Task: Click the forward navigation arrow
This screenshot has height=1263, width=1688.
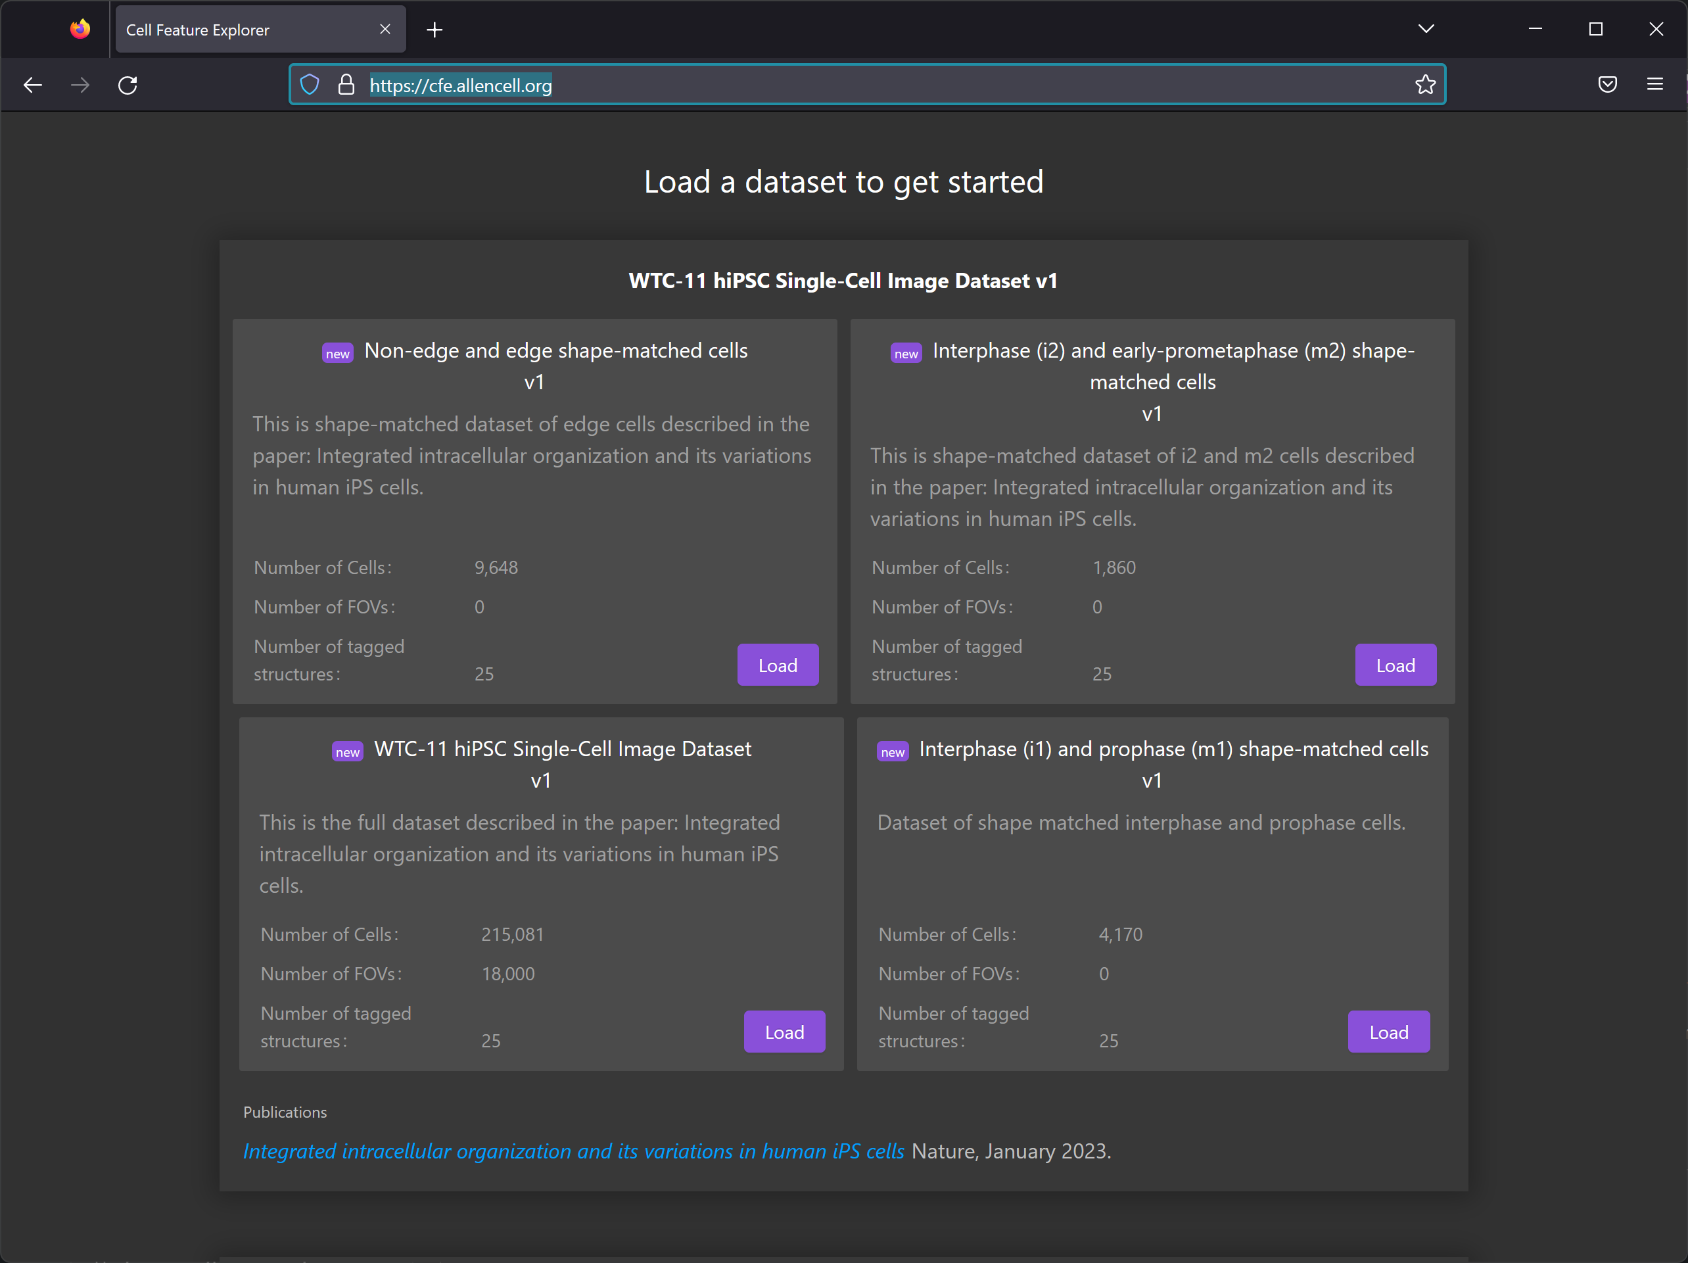Action: coord(80,85)
